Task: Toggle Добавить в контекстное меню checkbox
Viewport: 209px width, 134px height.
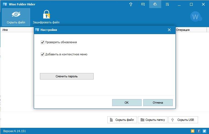Action: 42,54
